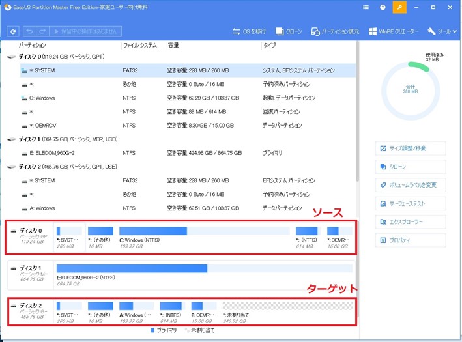Click the resize icon beside サイズ調整/移動
Screen dimensions: 462x342
click(x=383, y=149)
